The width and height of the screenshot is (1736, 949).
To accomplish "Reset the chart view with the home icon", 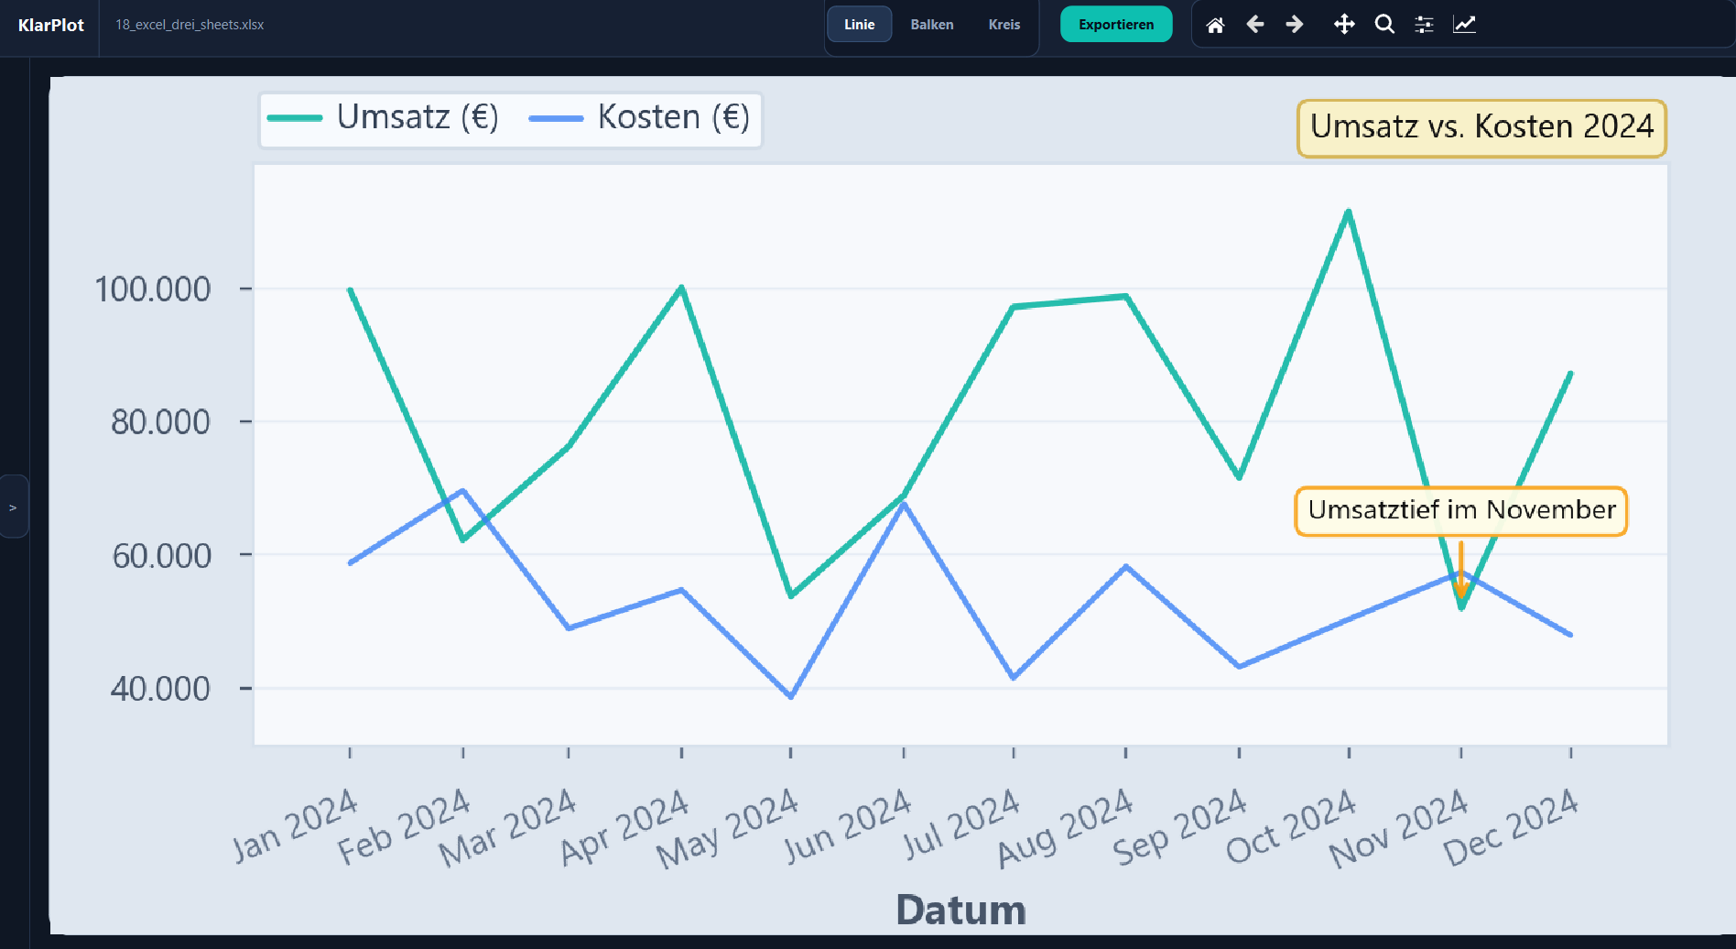I will (1215, 25).
